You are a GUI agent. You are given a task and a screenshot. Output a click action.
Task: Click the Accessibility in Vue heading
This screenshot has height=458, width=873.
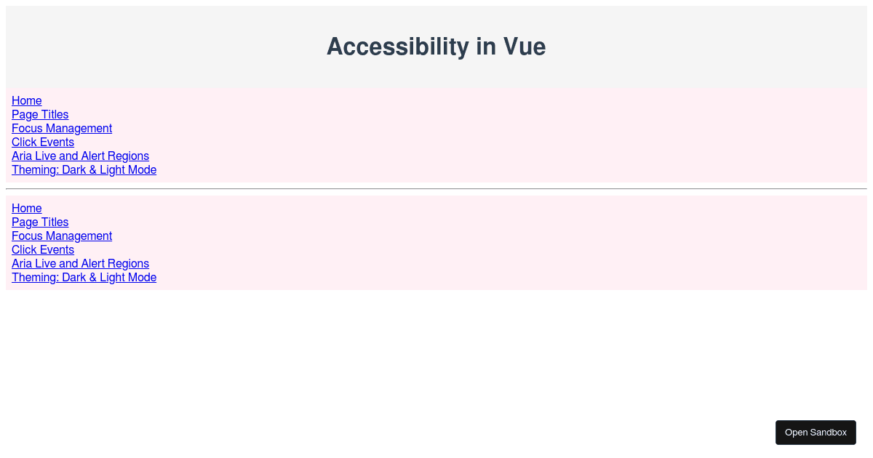point(436,47)
